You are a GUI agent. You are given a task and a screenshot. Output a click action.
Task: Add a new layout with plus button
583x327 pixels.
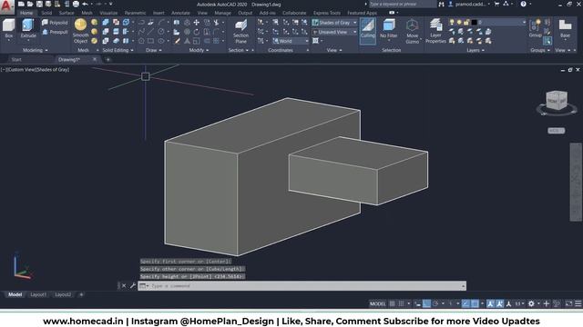pyautogui.click(x=81, y=294)
